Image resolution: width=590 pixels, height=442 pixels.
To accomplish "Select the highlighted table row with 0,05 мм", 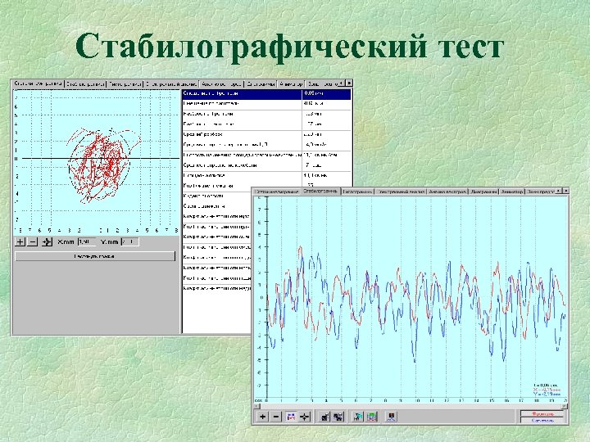I will click(266, 93).
